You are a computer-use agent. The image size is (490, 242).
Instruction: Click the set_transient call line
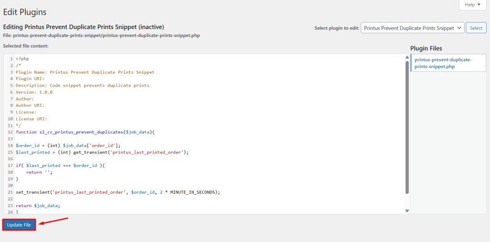[117, 192]
